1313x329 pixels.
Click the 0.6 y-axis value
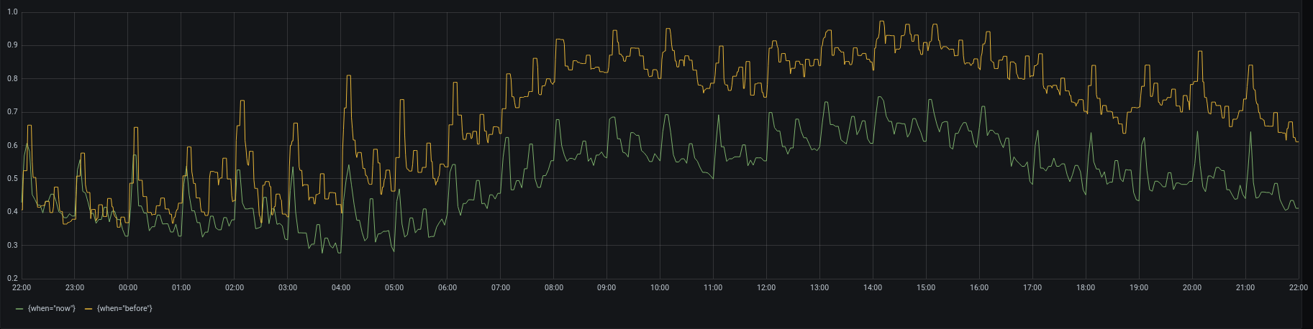point(13,145)
